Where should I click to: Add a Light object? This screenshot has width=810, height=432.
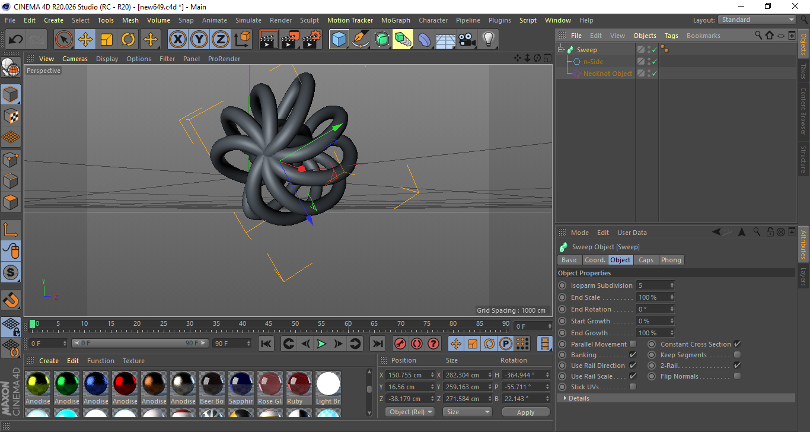coord(488,40)
